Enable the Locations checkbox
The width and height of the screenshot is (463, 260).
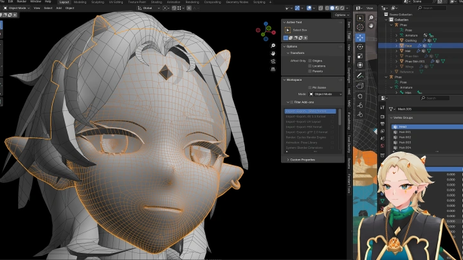pos(310,66)
